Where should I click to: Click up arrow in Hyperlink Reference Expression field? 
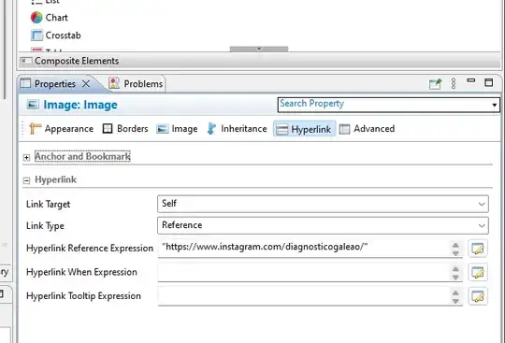coord(455,245)
